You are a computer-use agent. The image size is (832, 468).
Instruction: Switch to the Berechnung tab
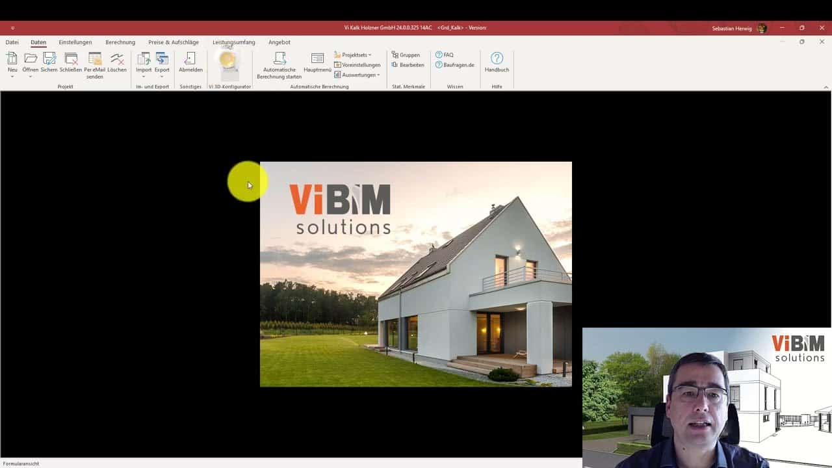120,42
